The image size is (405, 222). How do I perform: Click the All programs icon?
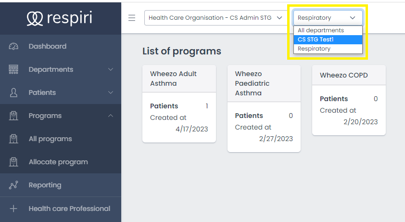(13, 139)
